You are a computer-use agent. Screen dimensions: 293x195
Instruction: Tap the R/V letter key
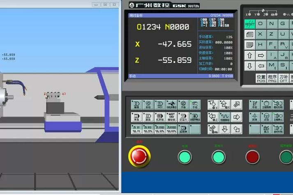click(x=283, y=45)
